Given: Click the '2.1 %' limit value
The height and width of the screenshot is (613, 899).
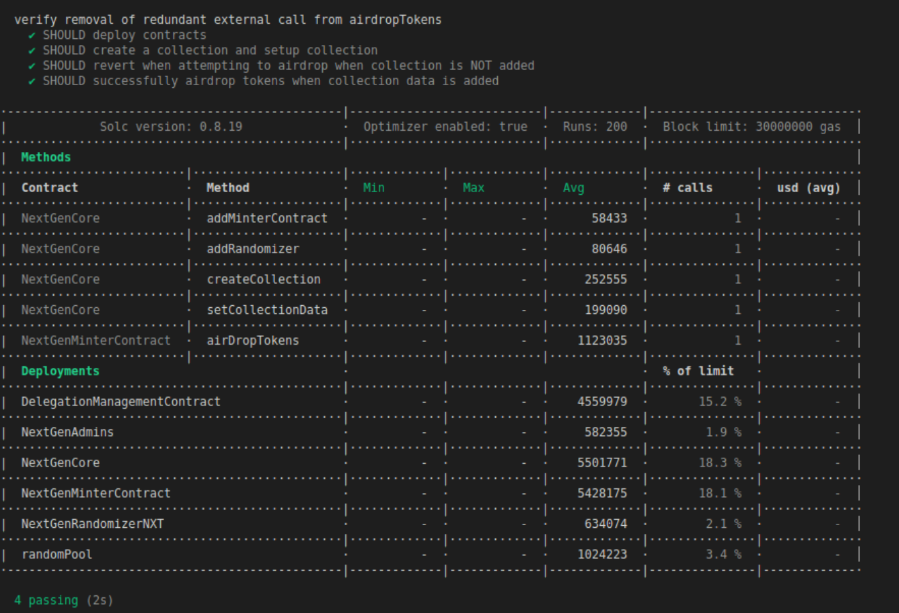Looking at the screenshot, I should (x=723, y=524).
